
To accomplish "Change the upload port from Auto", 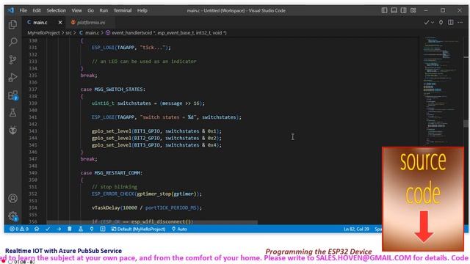I will [x=179, y=229].
